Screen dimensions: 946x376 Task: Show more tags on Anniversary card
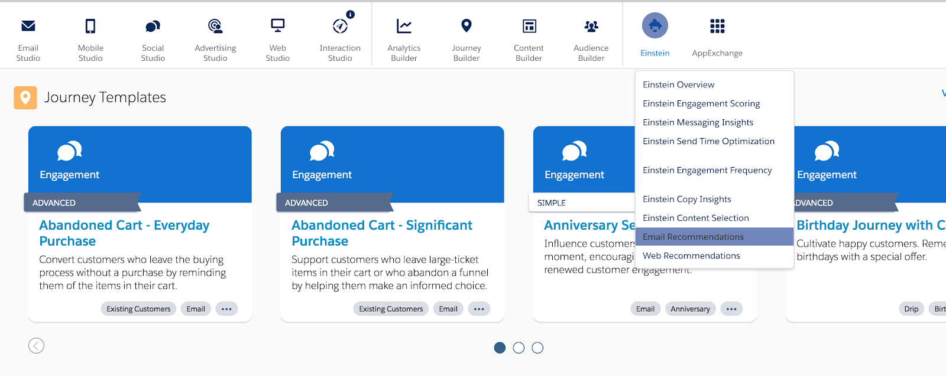click(x=731, y=309)
